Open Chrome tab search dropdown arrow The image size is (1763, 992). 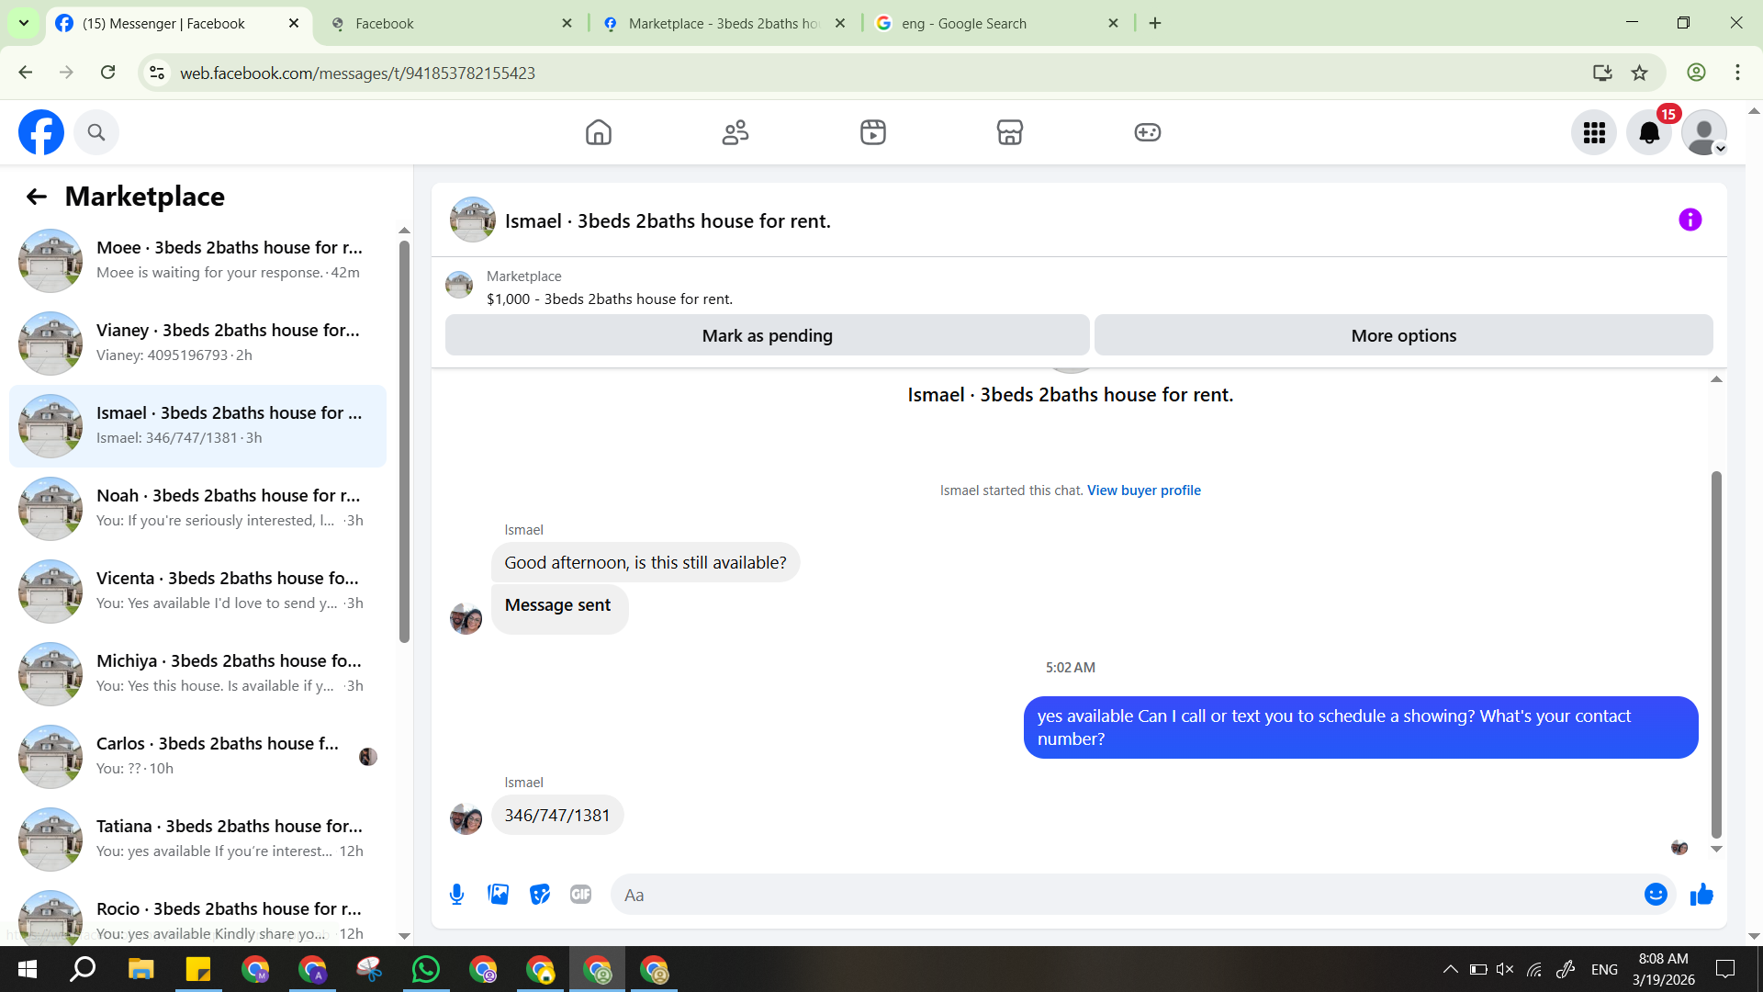[23, 23]
